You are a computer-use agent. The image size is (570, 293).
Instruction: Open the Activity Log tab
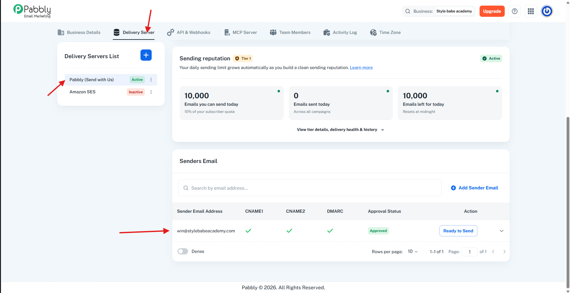click(340, 32)
